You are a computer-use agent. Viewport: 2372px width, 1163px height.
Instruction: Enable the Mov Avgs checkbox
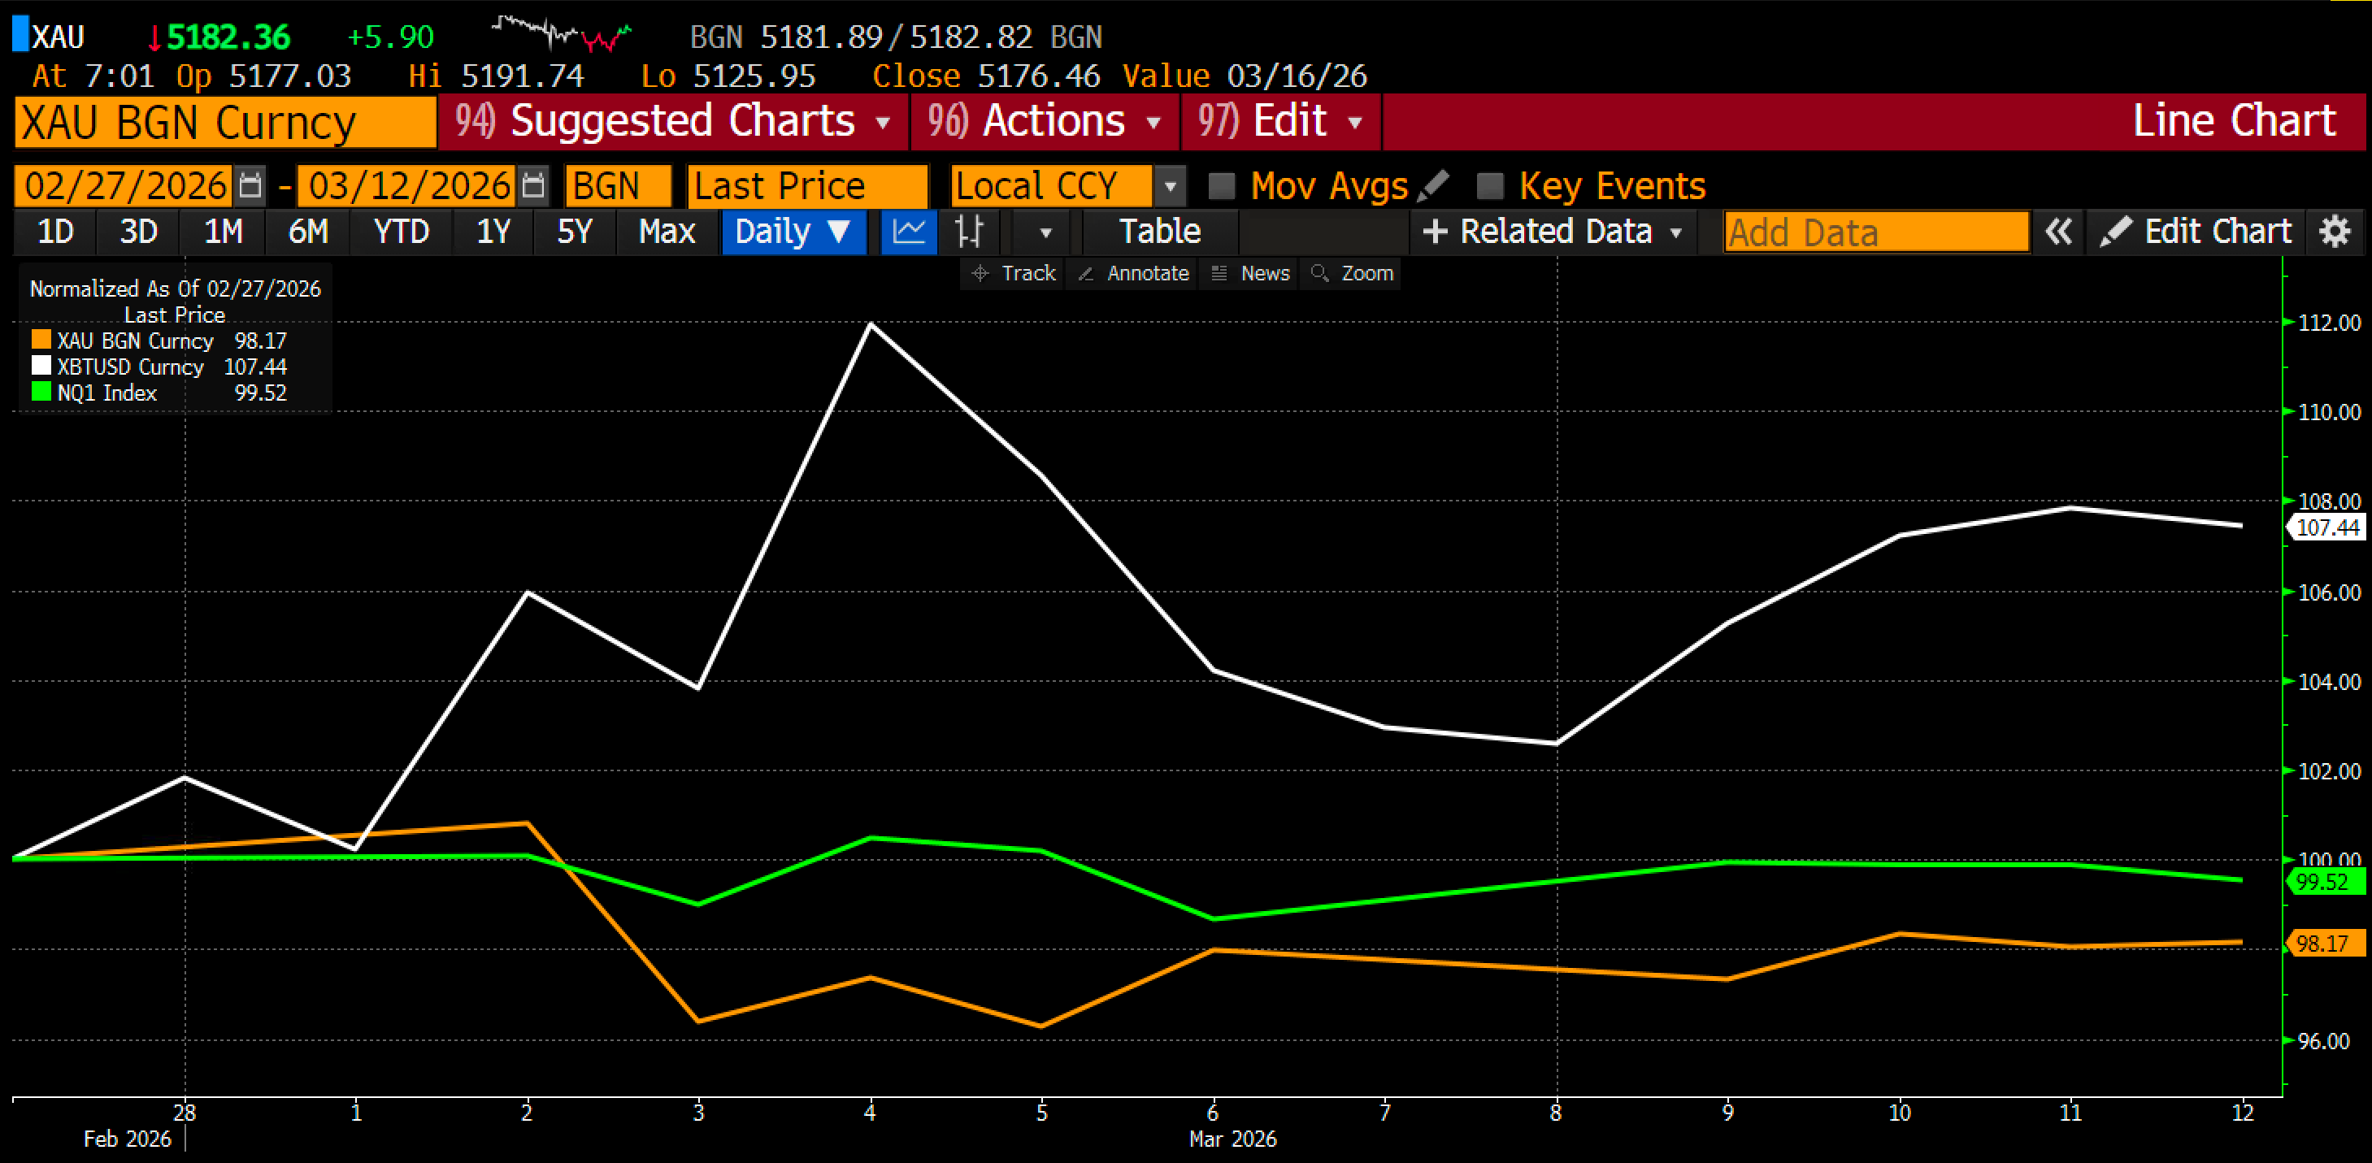[1221, 186]
